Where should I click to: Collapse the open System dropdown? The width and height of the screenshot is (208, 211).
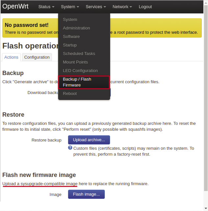[70, 7]
